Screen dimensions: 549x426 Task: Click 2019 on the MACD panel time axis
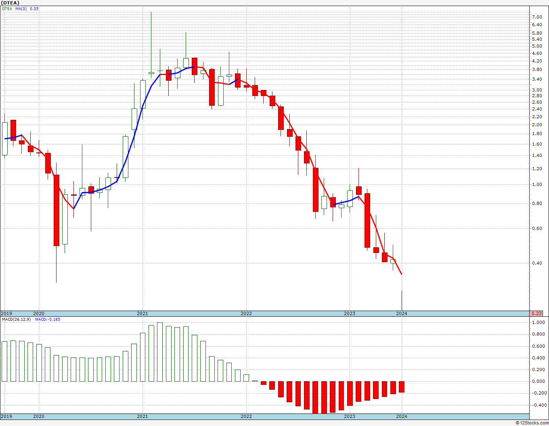[6, 416]
